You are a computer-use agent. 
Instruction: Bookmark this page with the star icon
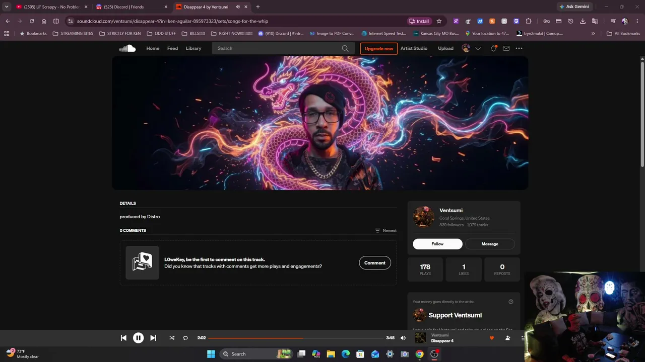pos(439,21)
